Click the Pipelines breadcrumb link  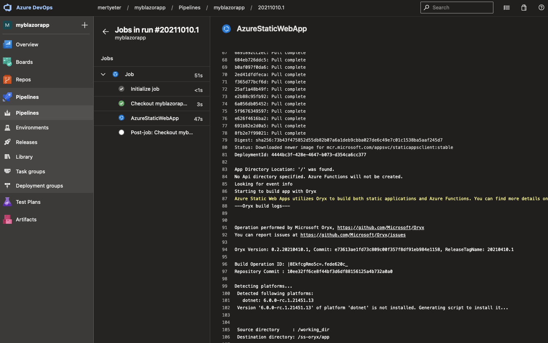click(x=189, y=8)
